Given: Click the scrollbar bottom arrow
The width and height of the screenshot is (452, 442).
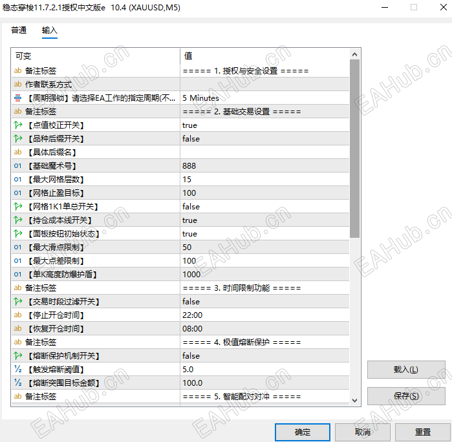Looking at the screenshot, I should click(354, 401).
